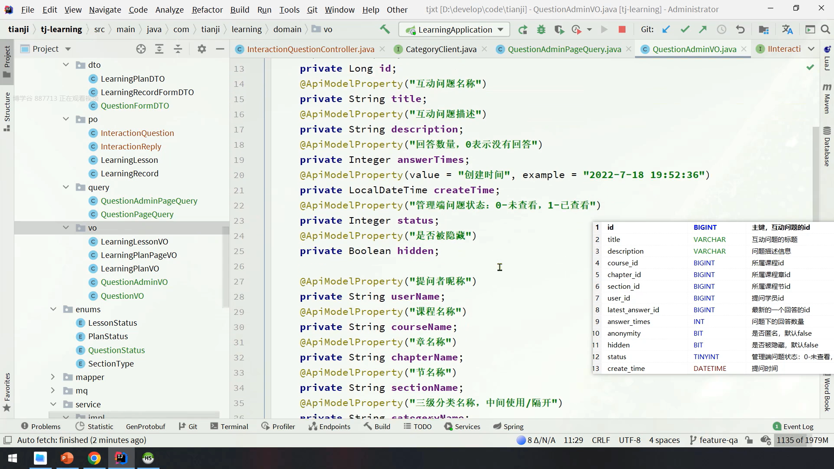Screen dimensions: 834x469
Task: Collapse the vo folder
Action: tap(66, 228)
